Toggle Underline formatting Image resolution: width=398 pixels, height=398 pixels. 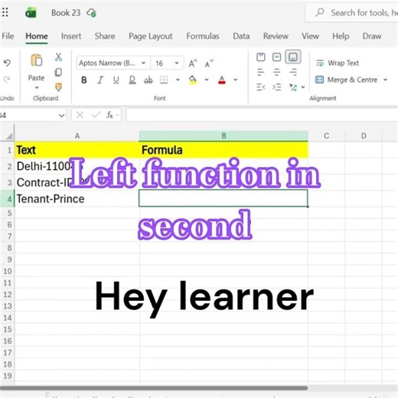[116, 80]
